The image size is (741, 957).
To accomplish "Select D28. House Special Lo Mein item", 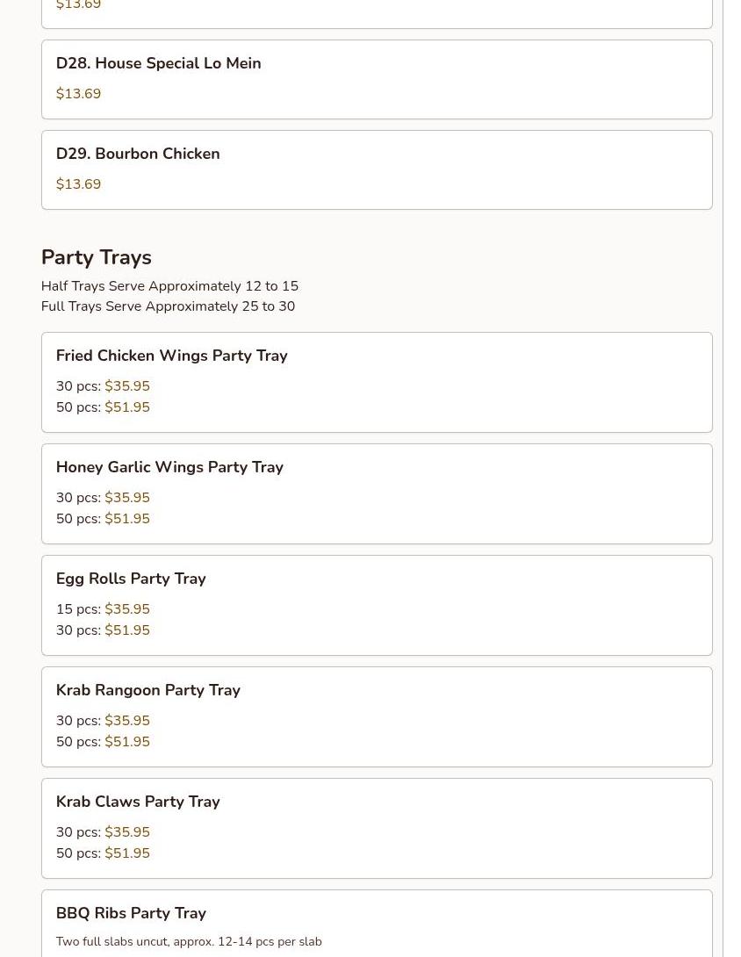I will (377, 79).
